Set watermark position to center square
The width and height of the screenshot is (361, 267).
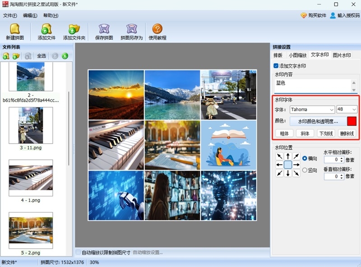click(x=288, y=165)
